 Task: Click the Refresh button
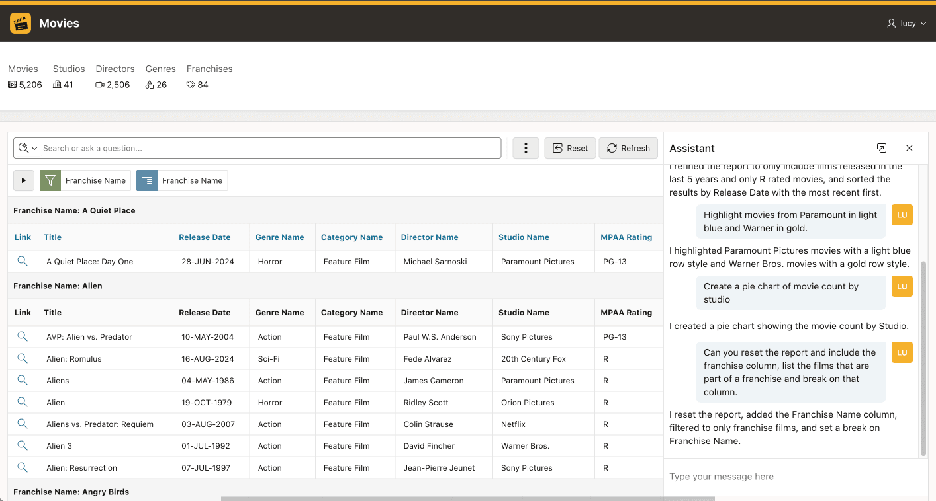point(628,148)
